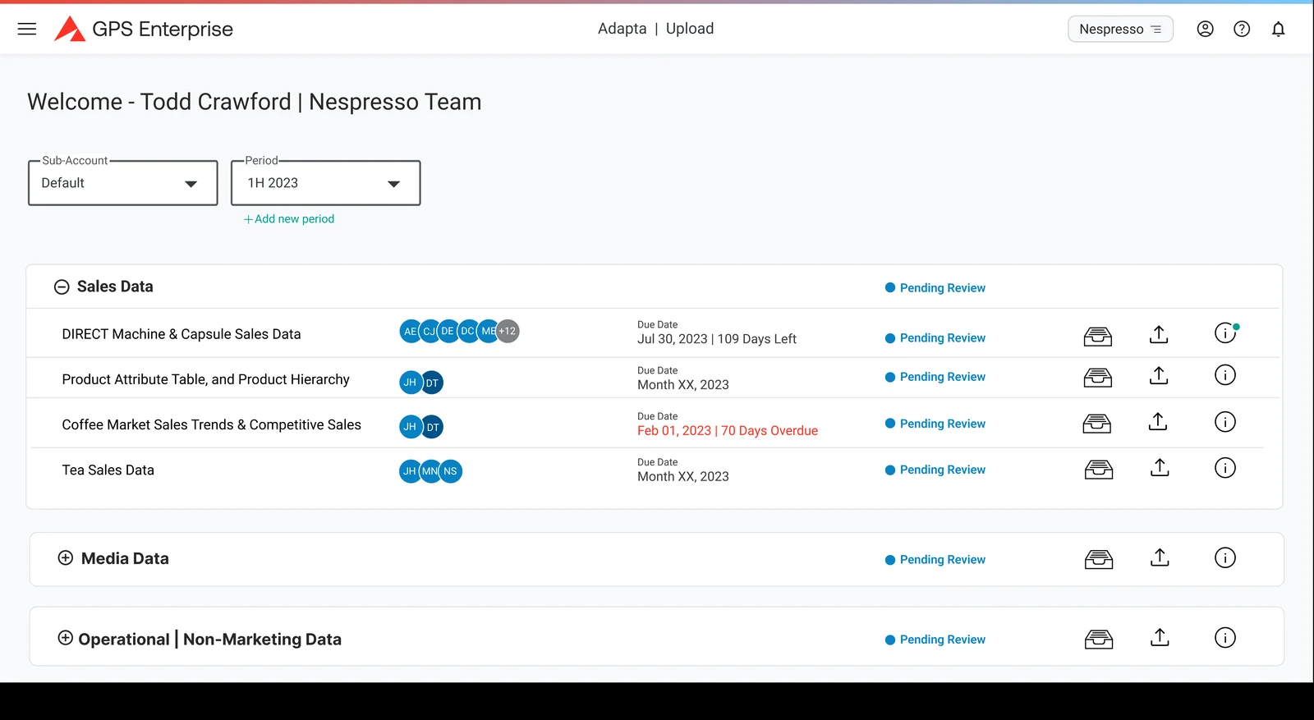Open the Period dropdown showing 1H 2023
This screenshot has width=1314, height=720.
click(x=326, y=183)
